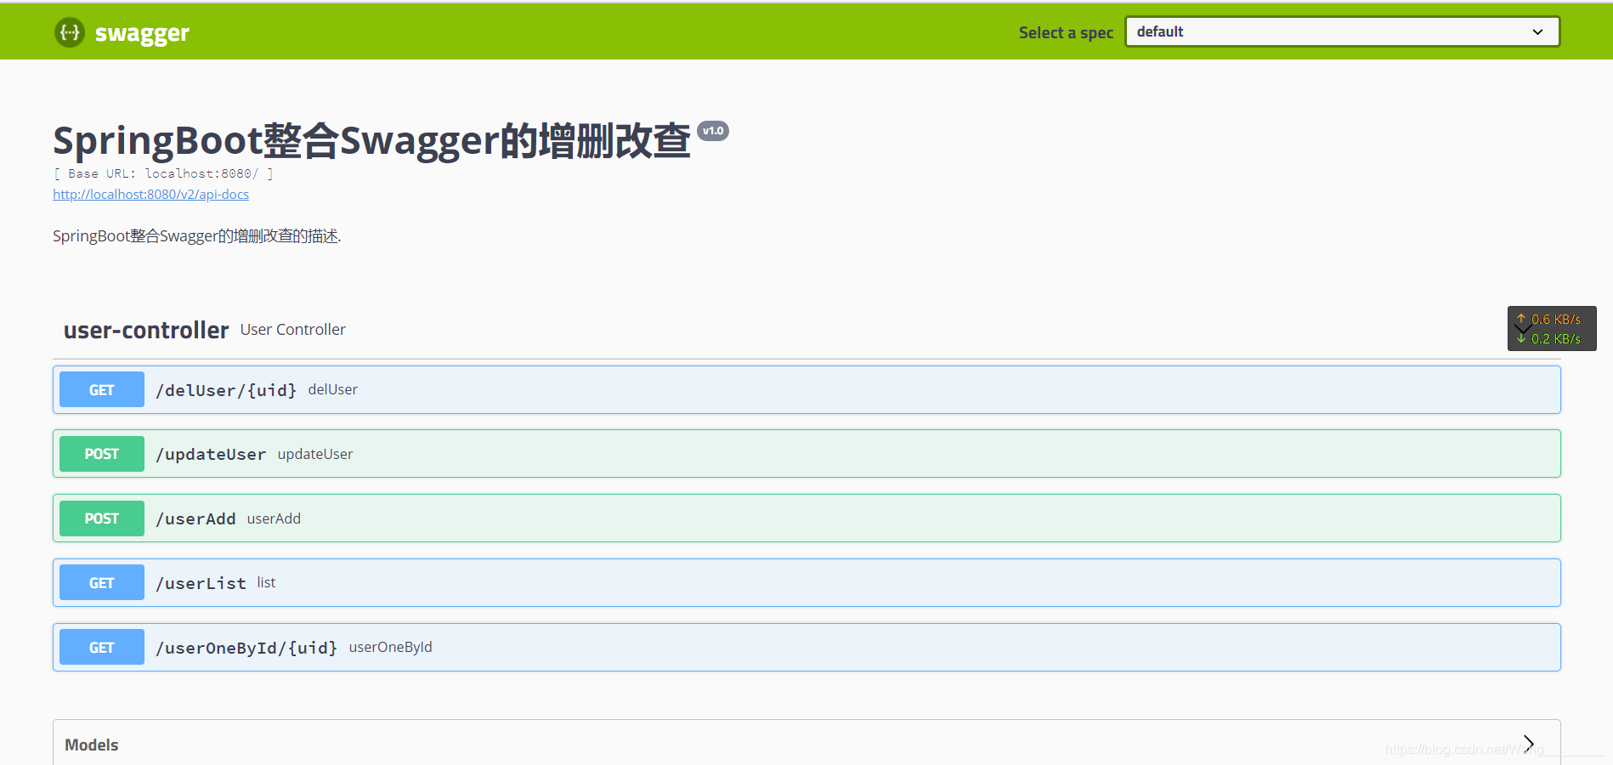Screen dimensions: 1613x765
Task: Click the /userOneById/{uid} endpoint path text
Action: (x=246, y=647)
